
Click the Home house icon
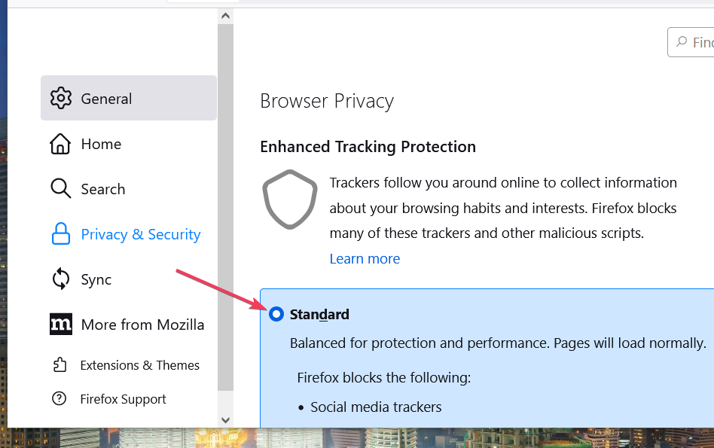click(x=60, y=144)
